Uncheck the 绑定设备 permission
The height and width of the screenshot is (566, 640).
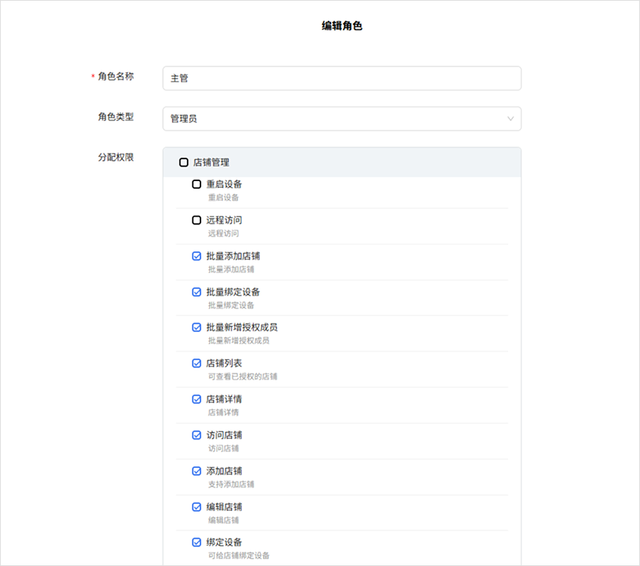[x=197, y=543]
